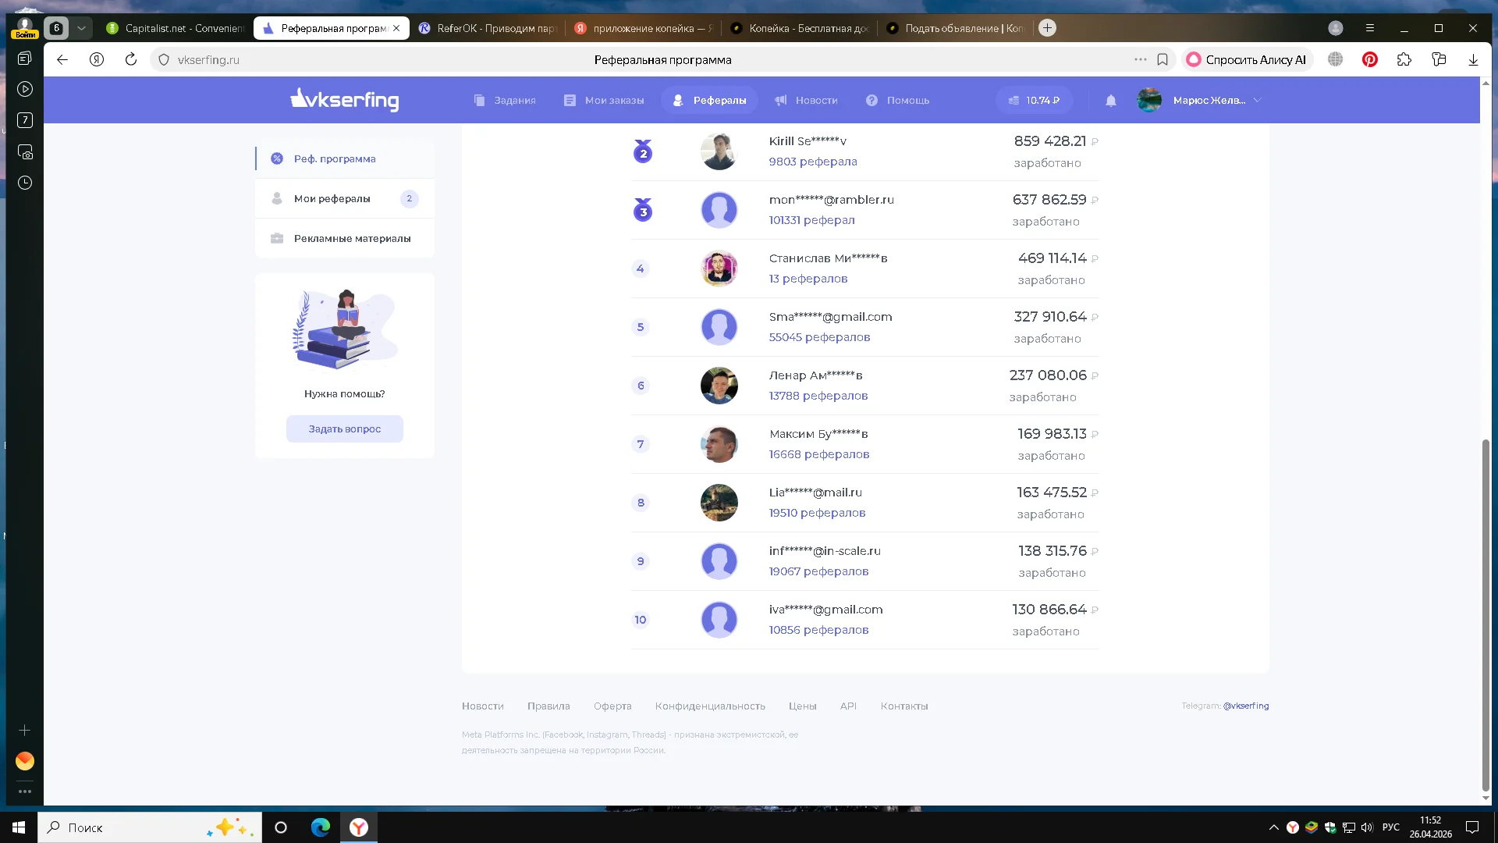Open the Помощь top menu item
The image size is (1498, 843).
897,101
